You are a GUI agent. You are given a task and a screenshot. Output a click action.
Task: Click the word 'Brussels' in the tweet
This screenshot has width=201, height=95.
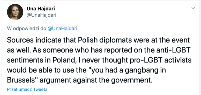(21, 80)
